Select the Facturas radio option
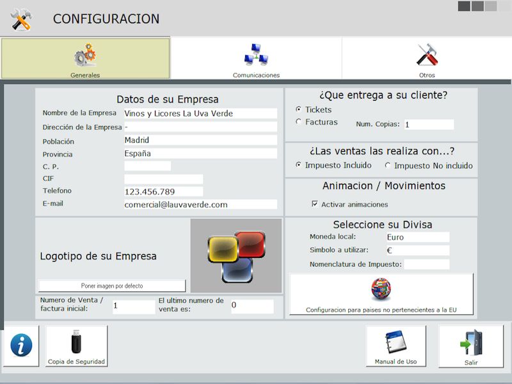This screenshot has height=384, width=512. click(x=299, y=122)
